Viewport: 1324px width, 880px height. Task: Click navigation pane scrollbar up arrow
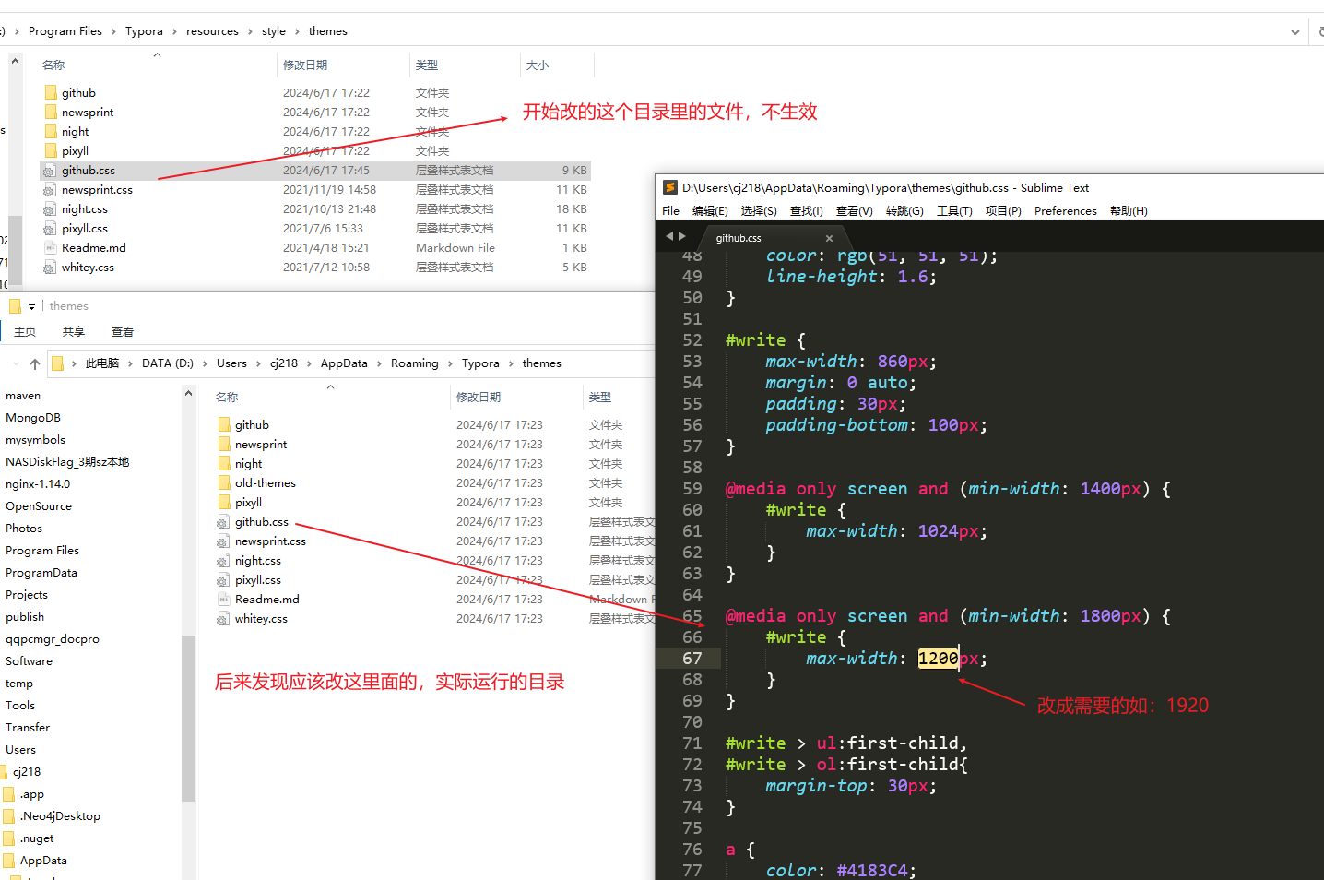pyautogui.click(x=188, y=394)
